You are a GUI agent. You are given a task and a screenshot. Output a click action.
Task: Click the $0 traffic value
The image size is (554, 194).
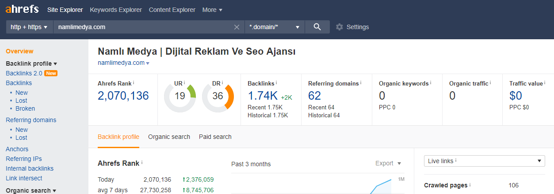[516, 96]
